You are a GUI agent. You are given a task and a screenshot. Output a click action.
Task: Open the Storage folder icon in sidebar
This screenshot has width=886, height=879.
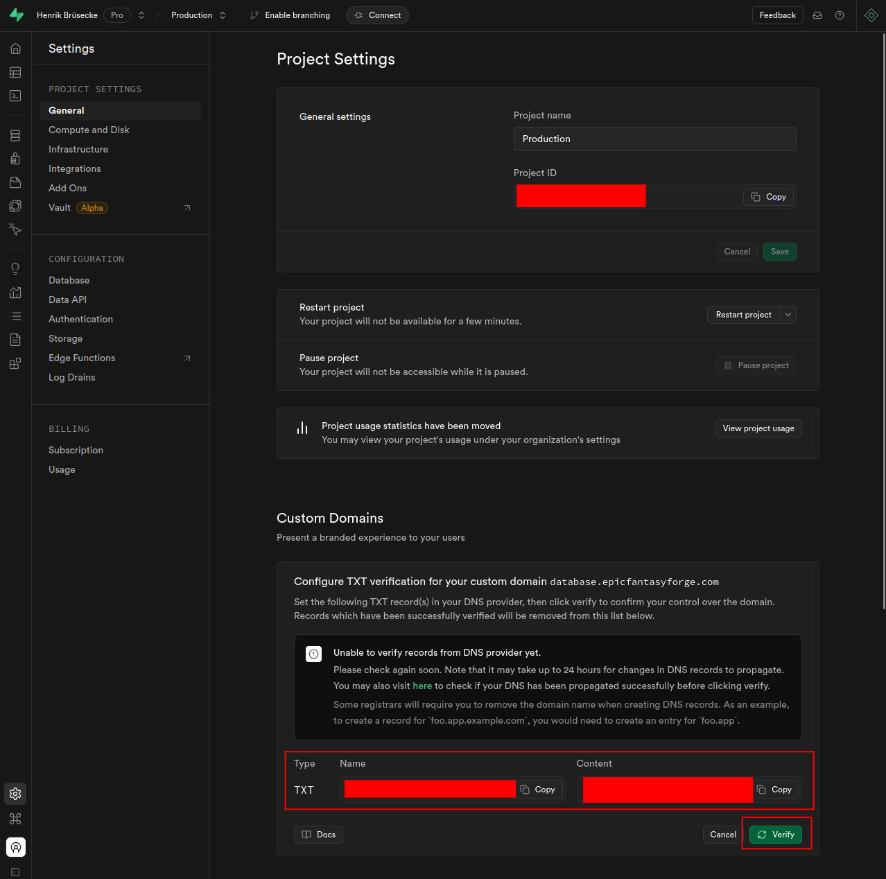(15, 182)
